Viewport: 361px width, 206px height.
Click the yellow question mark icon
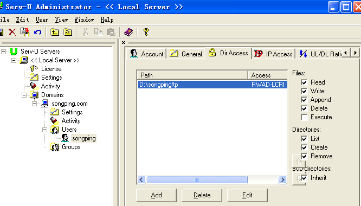(x=146, y=32)
